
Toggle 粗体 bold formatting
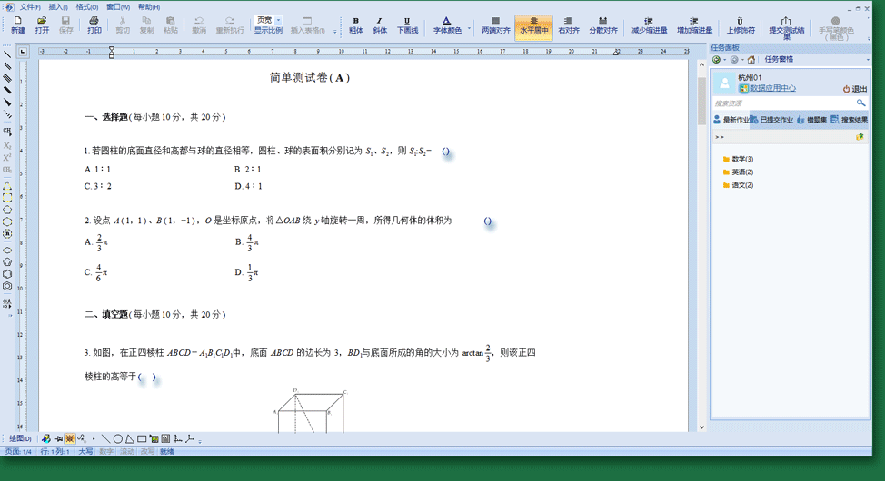355,25
